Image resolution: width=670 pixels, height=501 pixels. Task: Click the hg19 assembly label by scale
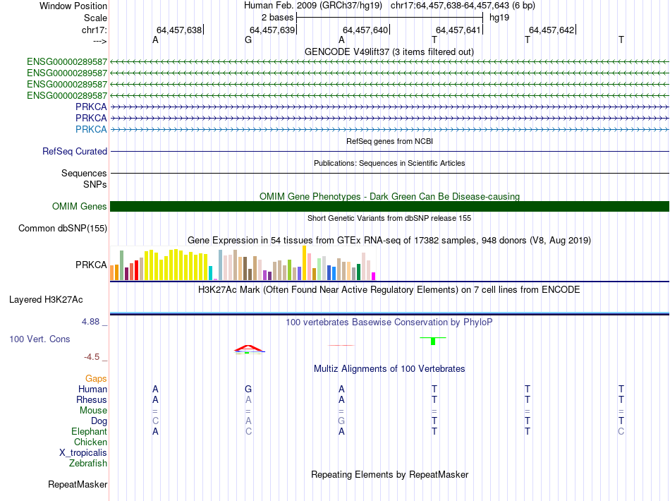499,18
